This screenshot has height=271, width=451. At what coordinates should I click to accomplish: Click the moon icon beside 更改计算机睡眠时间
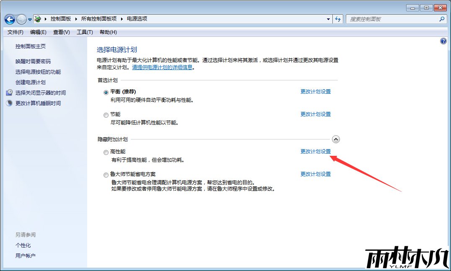point(9,103)
